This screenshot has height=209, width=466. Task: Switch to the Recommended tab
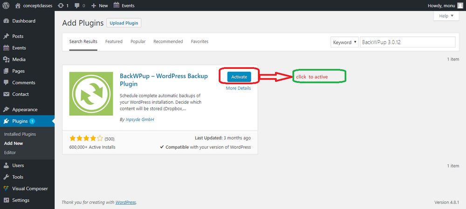pyautogui.click(x=168, y=41)
